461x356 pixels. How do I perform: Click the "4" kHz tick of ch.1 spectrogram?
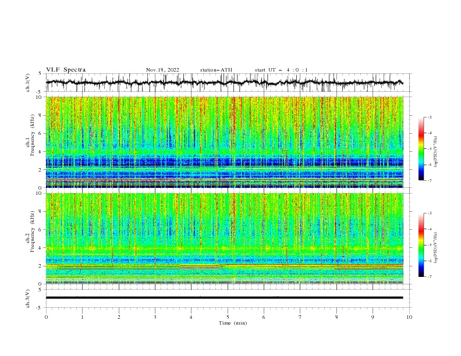click(x=41, y=152)
